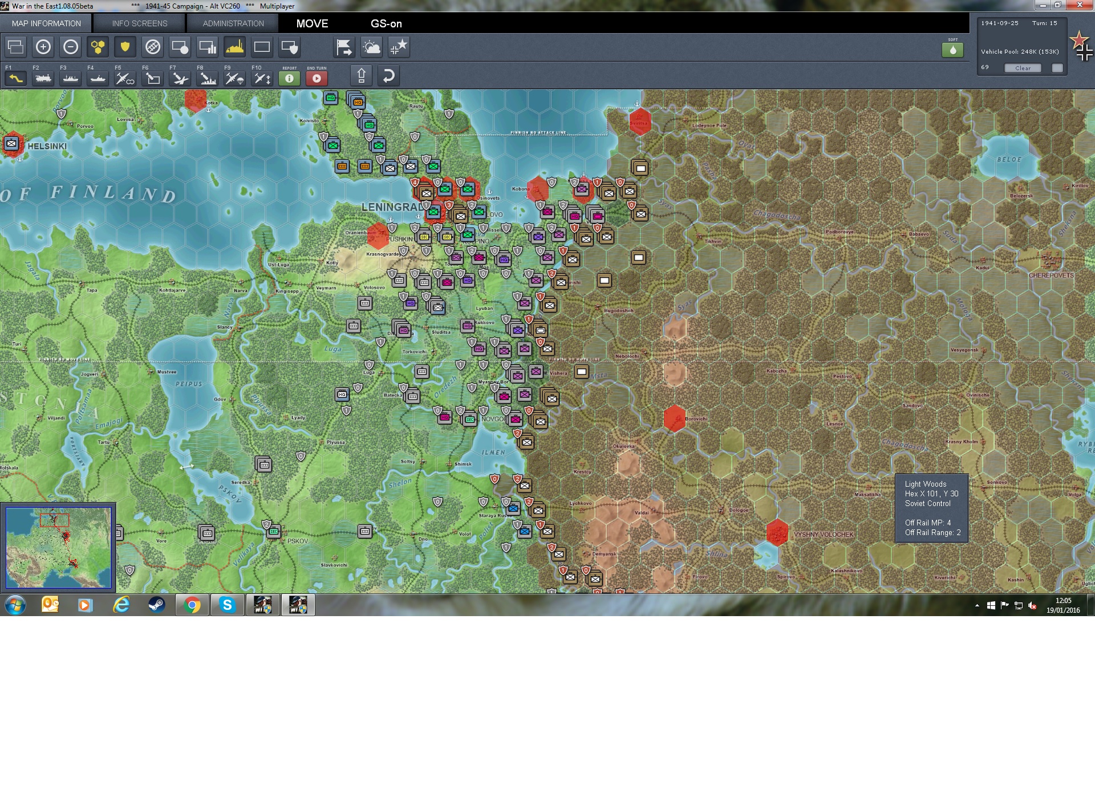Select F2 rail transport mode

(43, 78)
